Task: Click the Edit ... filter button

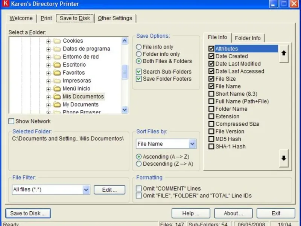Action: 109,190
